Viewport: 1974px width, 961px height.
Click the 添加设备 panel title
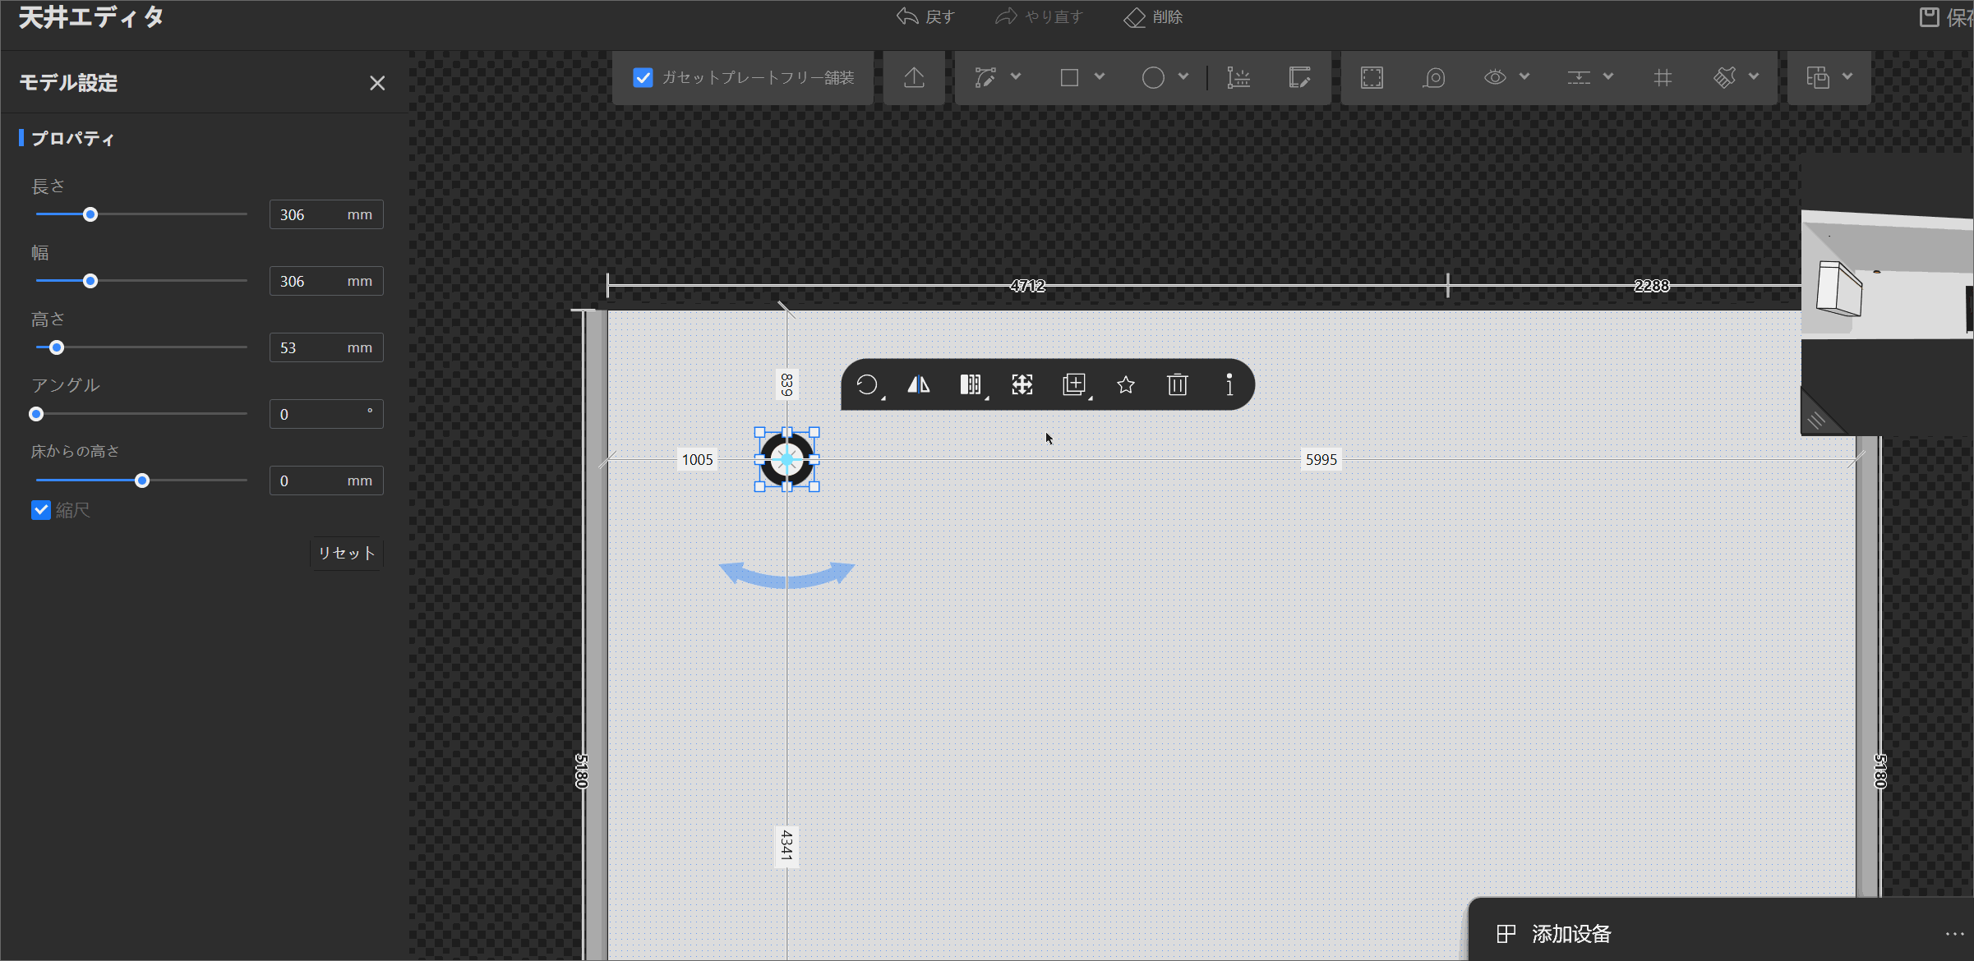point(1571,934)
